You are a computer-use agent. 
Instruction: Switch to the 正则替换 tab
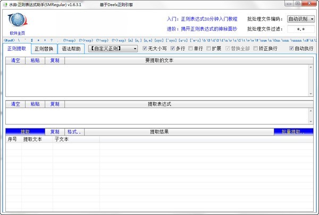(x=44, y=49)
